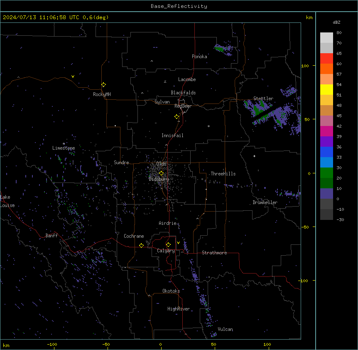Click the HighRiver town label
Screen dimensions: 358x350
pos(179,309)
